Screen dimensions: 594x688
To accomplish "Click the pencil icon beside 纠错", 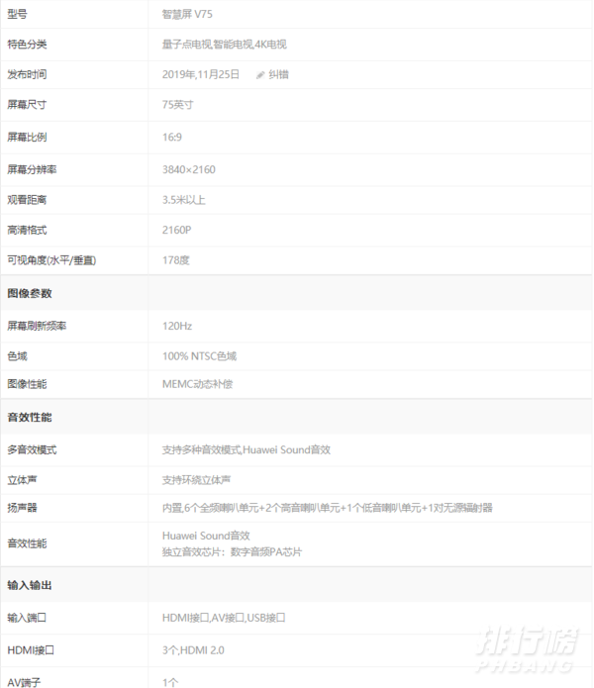I will [260, 74].
